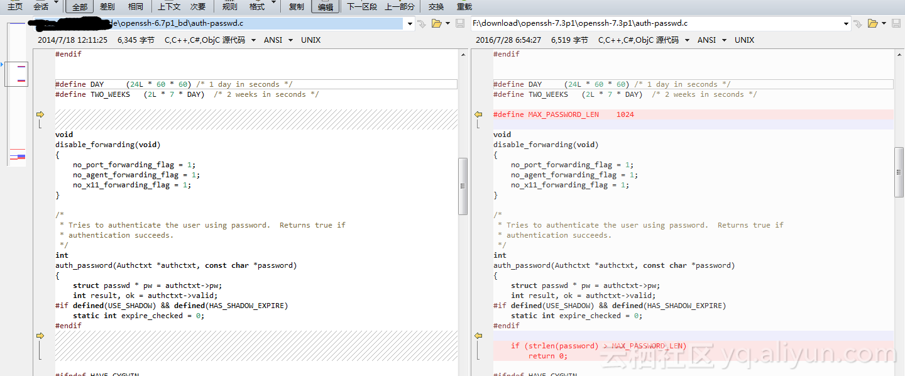The height and width of the screenshot is (376, 905).
Task: Open the 规则 rules settings
Action: 230,6
